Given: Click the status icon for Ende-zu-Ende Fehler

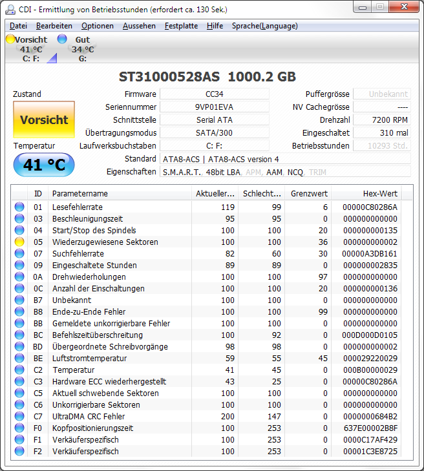Looking at the screenshot, I should (19, 311).
